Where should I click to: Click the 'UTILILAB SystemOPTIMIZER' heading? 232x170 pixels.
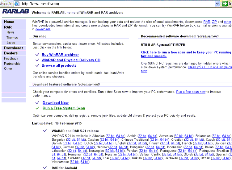click(x=163, y=45)
